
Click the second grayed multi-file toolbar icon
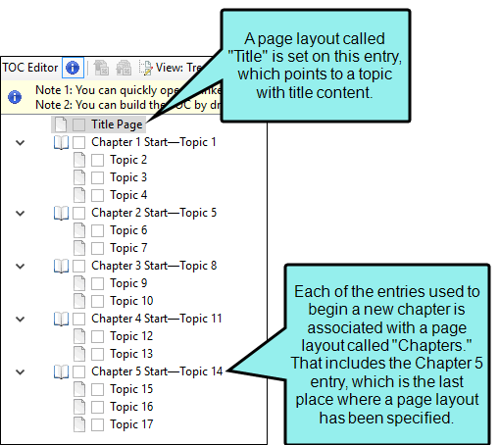124,68
